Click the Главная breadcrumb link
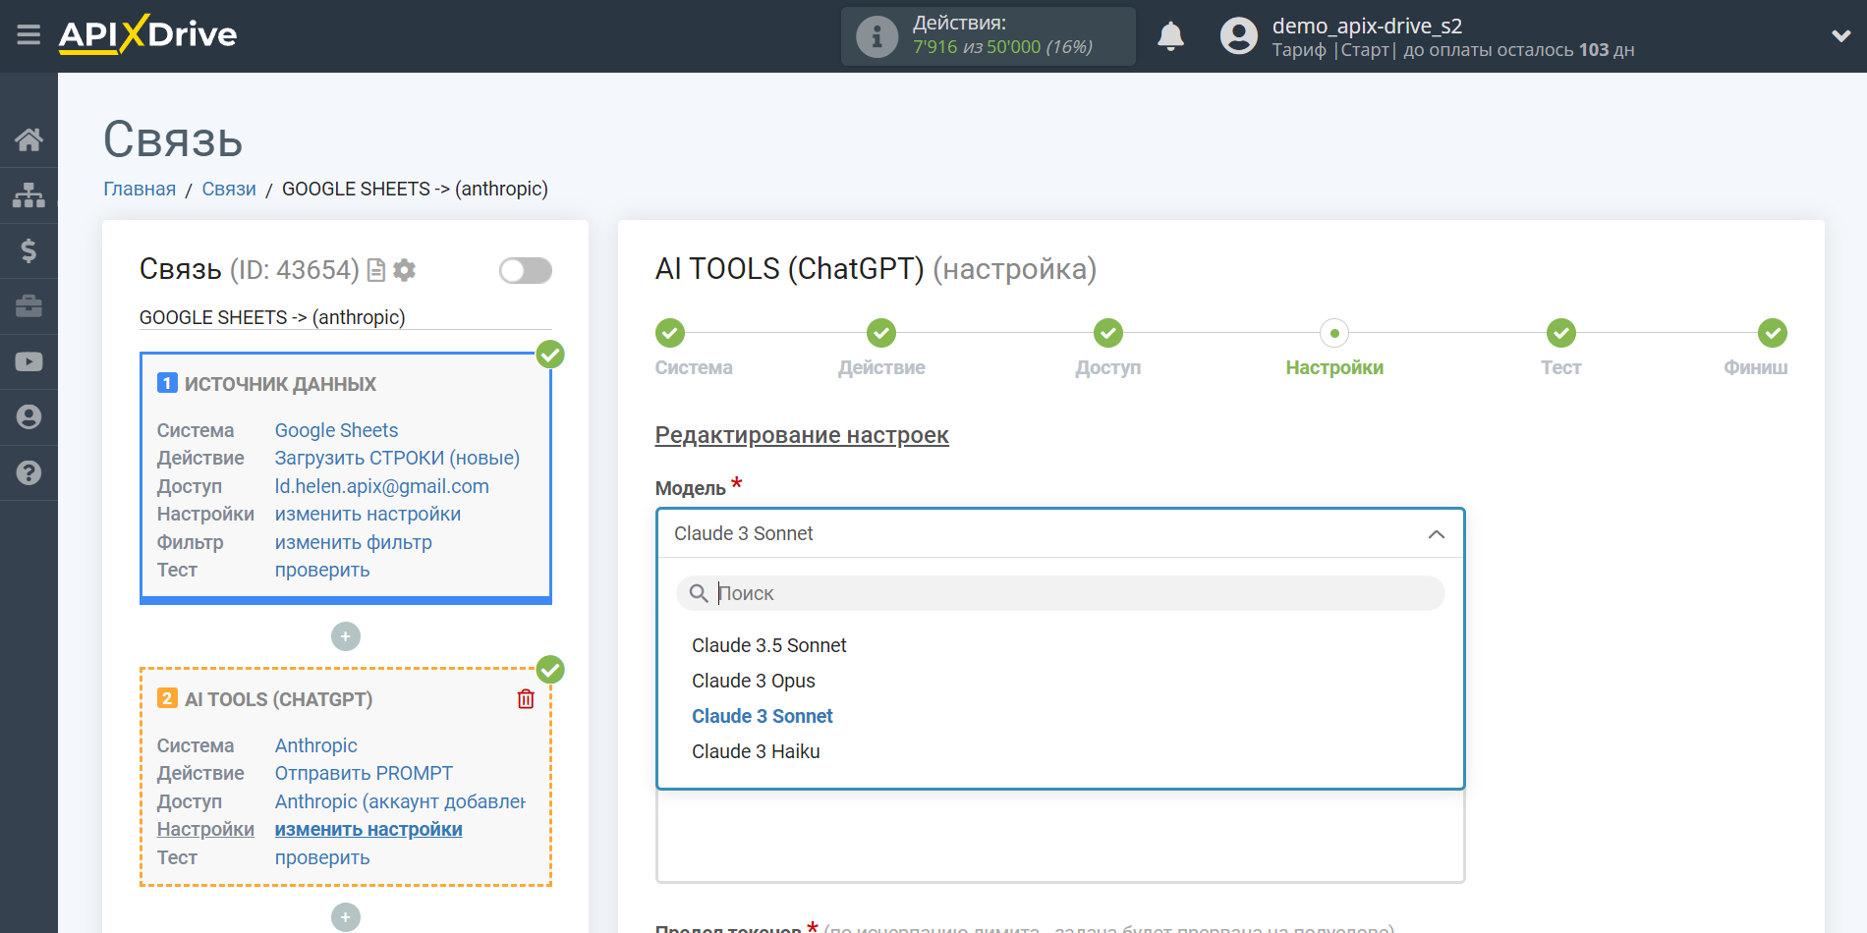The image size is (1867, 933). pyautogui.click(x=140, y=189)
